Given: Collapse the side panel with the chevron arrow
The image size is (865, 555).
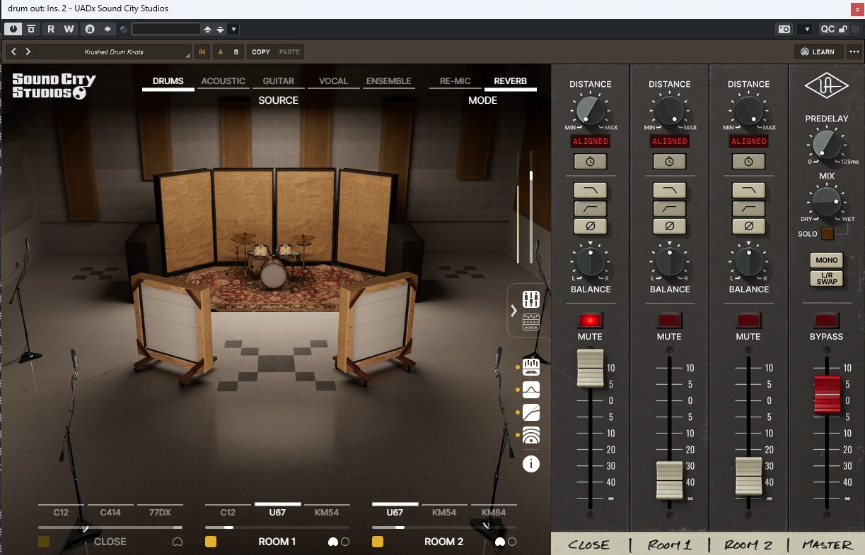Looking at the screenshot, I should (x=513, y=311).
